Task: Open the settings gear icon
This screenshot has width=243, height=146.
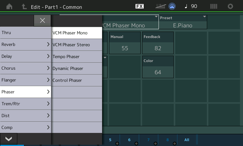Action: pyautogui.click(x=231, y=6)
